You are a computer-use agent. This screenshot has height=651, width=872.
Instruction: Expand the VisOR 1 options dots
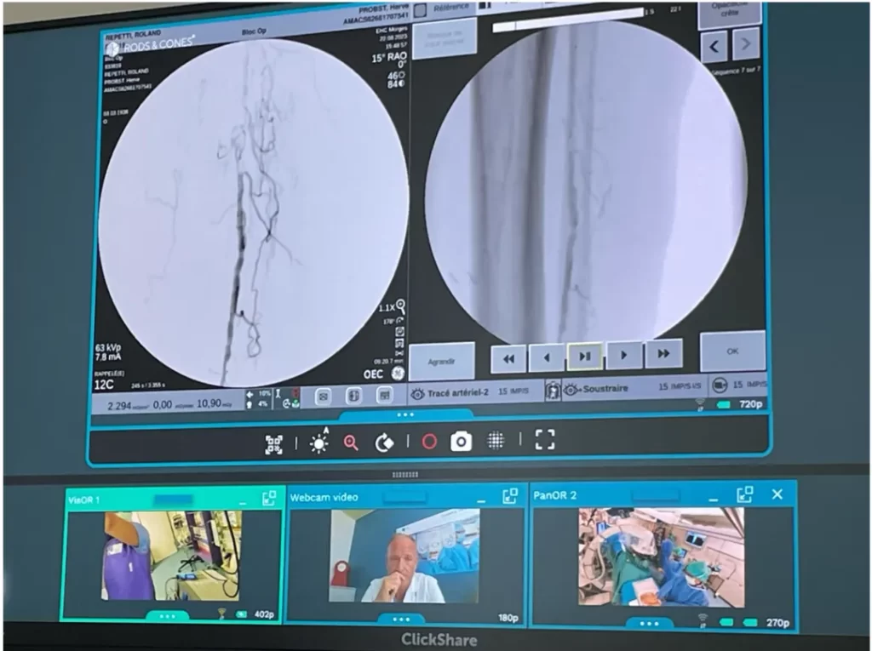tap(168, 616)
